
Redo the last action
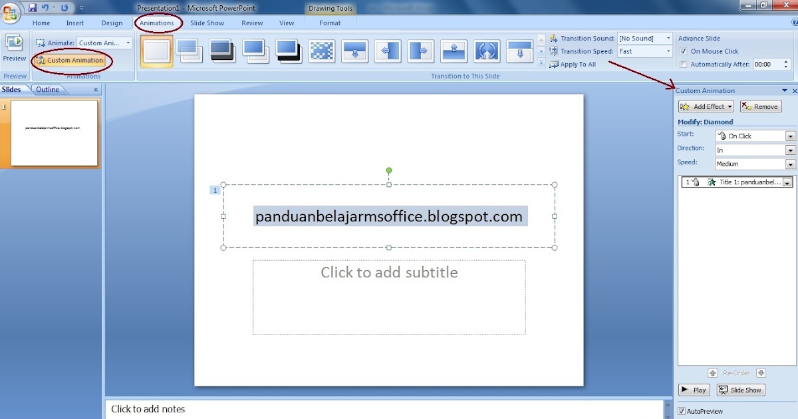[x=65, y=8]
